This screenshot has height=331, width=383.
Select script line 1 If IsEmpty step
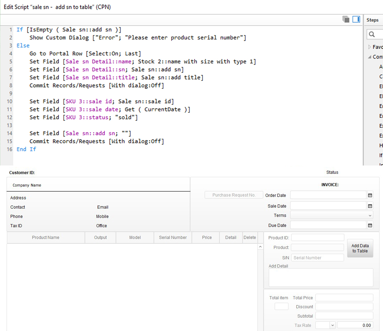click(69, 30)
